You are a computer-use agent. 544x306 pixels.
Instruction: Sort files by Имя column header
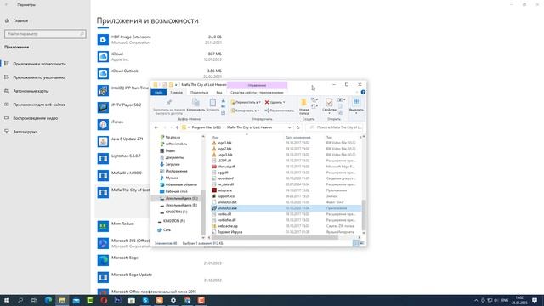coord(215,138)
